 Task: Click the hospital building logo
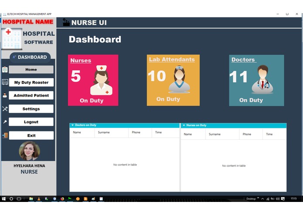tap(12, 39)
